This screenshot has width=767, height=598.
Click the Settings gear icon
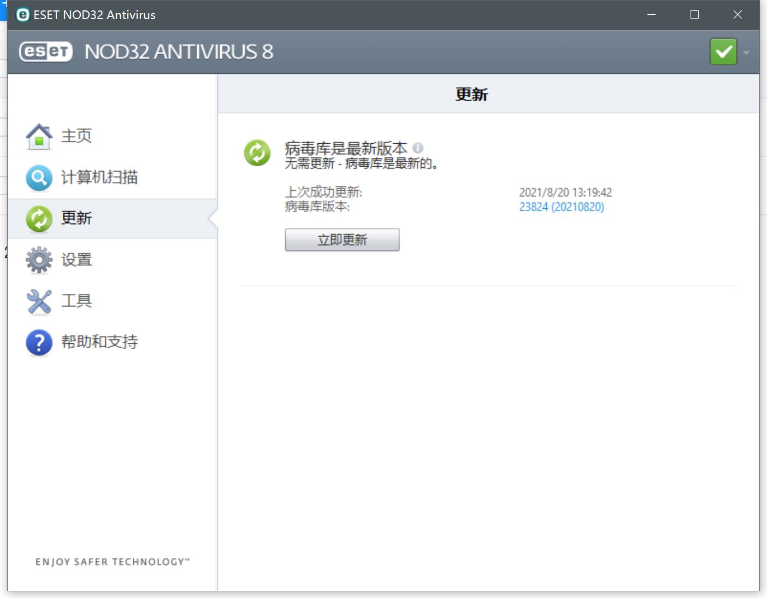39,260
